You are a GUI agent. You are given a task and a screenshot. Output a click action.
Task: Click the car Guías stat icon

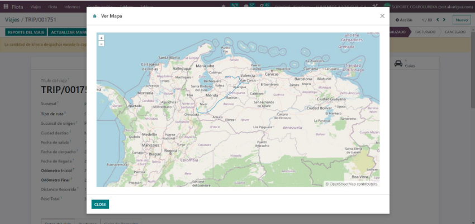[398, 64]
